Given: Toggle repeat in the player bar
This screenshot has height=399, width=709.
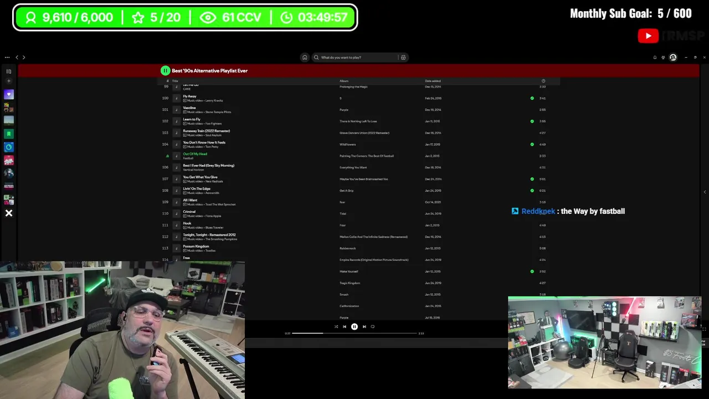Looking at the screenshot, I should [x=372, y=326].
